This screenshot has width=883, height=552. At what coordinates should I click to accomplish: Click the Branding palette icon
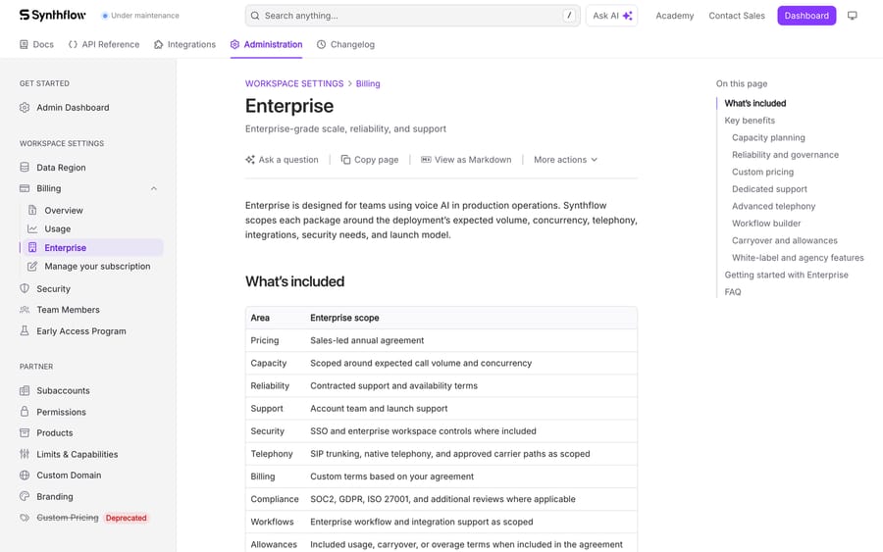25,496
